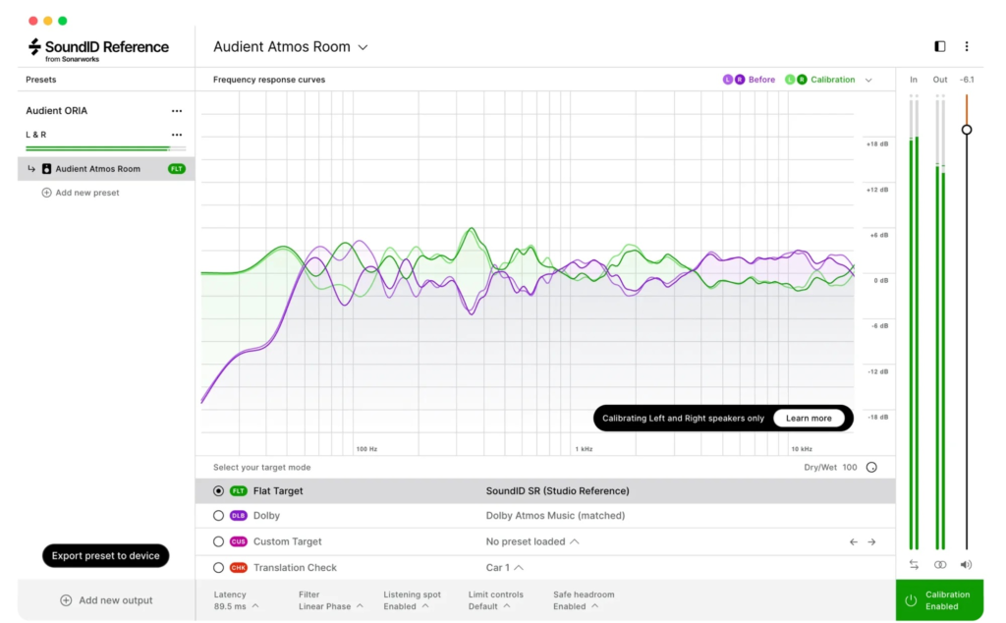Screen dimensions: 1006x623
Task: Click the green FLT Flat Target badge
Action: (x=238, y=490)
